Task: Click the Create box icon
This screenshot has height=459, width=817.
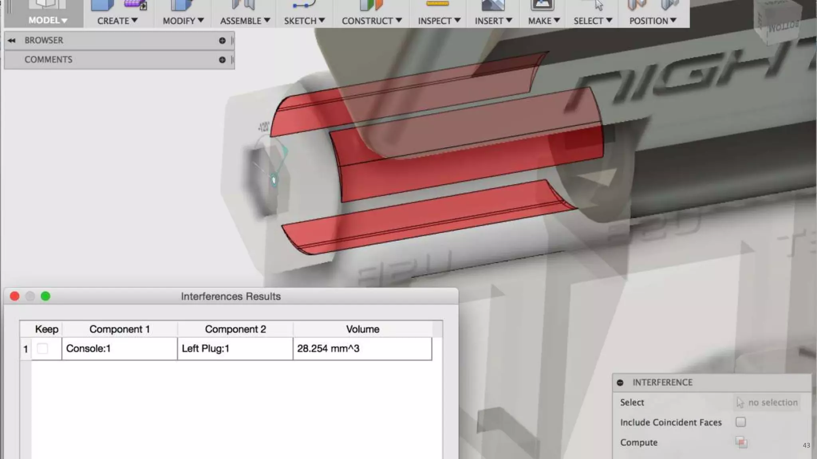Action: click(x=102, y=5)
